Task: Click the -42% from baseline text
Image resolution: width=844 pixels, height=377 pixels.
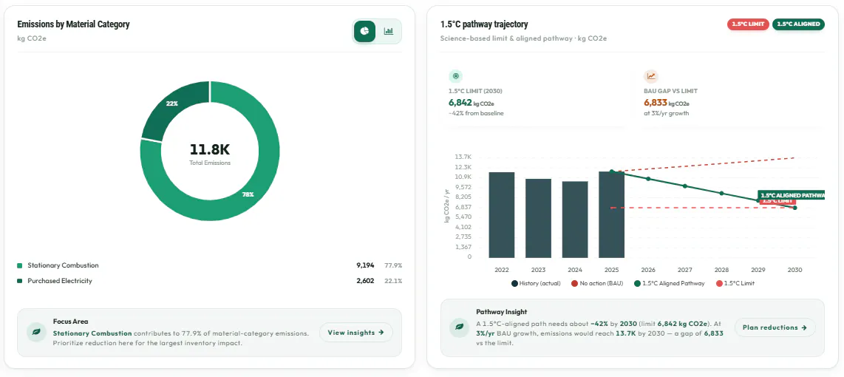Action: pyautogui.click(x=476, y=113)
